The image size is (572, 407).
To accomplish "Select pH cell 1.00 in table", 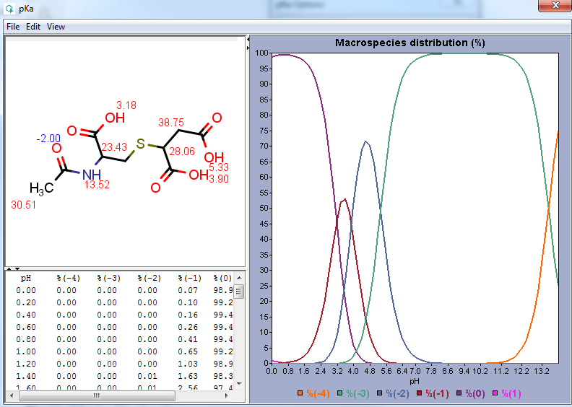I will (x=26, y=351).
